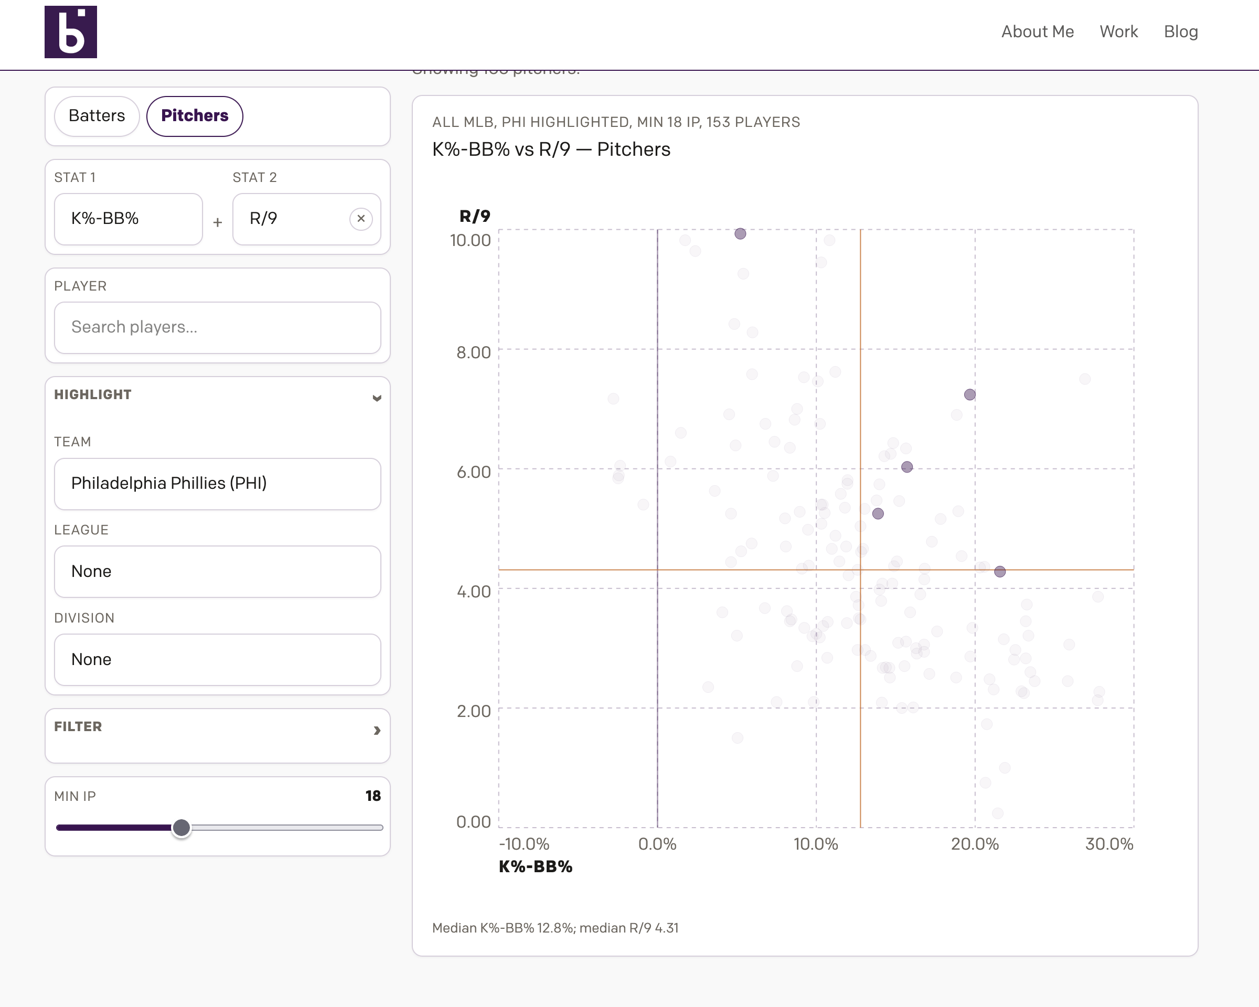1259x1007 pixels.
Task: Click the highlighted point on the median R/9 line
Action: point(1000,572)
